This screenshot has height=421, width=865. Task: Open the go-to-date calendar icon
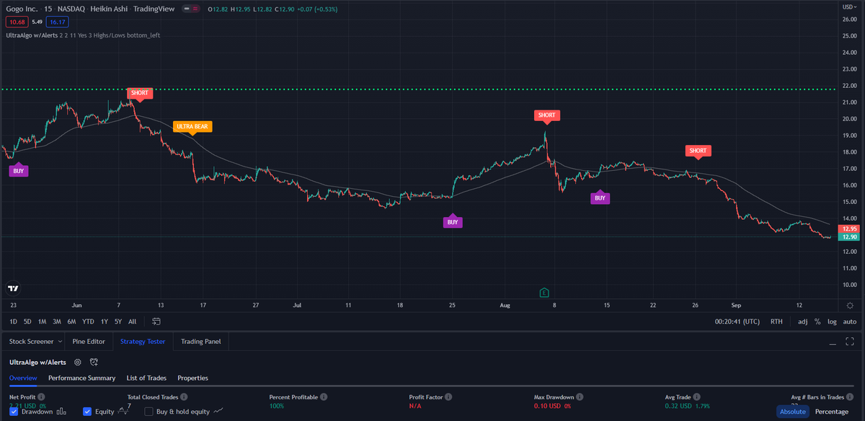tap(156, 322)
